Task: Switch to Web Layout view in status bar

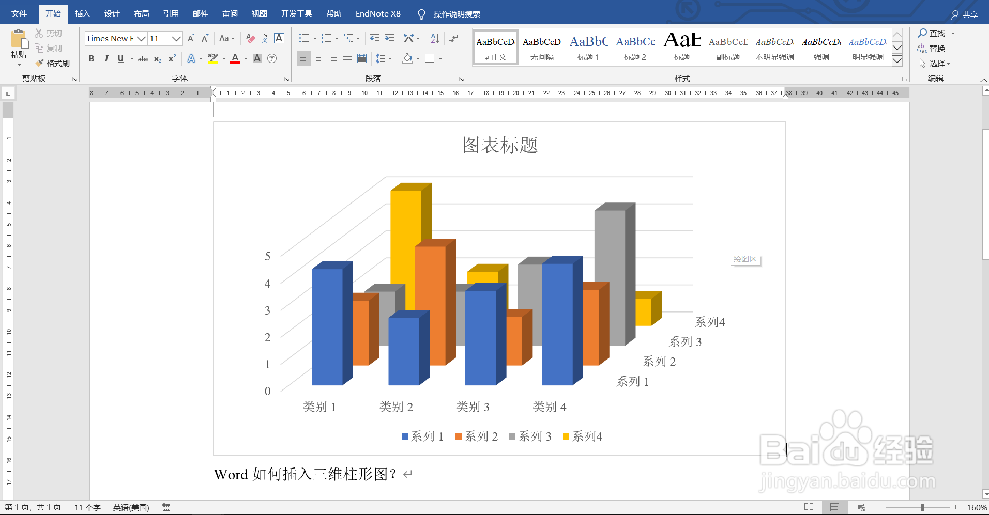Action: [x=861, y=507]
